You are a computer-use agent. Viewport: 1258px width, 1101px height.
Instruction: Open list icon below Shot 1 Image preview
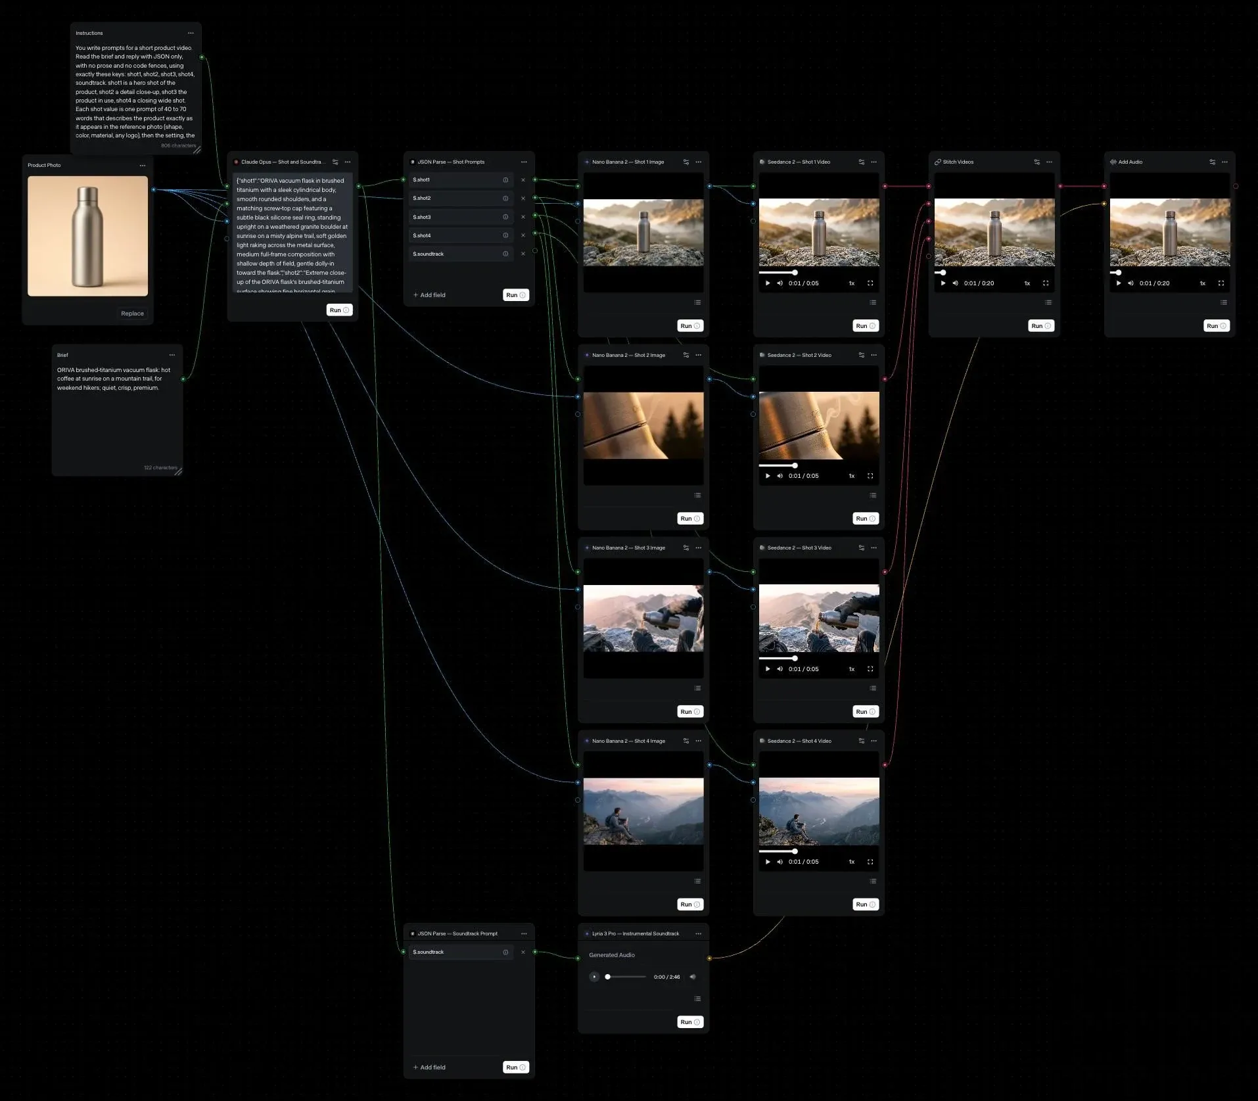tap(697, 302)
